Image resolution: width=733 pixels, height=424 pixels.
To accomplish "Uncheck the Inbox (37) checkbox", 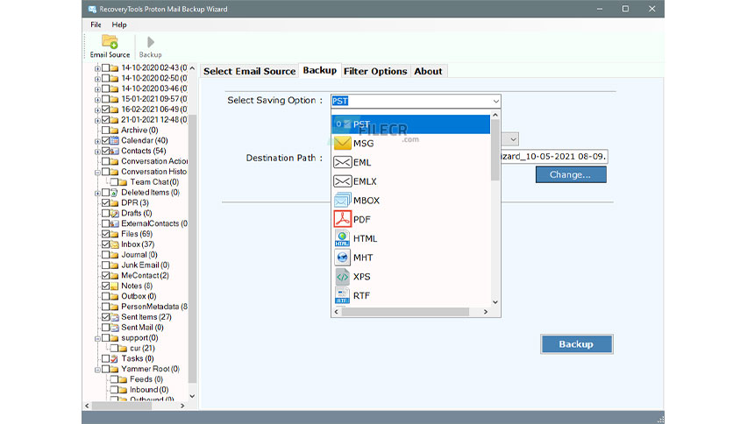I will [105, 244].
